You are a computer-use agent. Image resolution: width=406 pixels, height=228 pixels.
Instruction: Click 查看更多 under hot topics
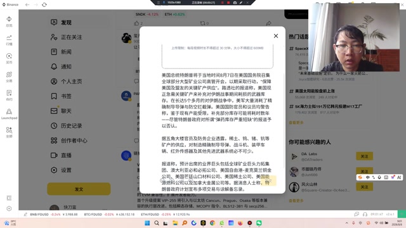(x=296, y=122)
